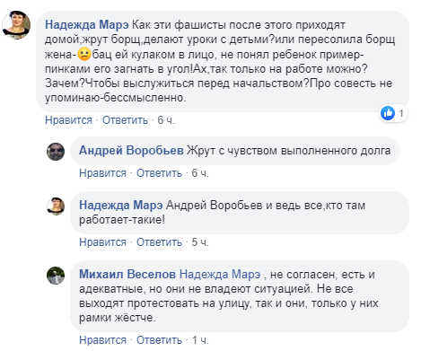Viewport: 421px width, 351px height.
Task: Click Андрей Воробьев's avatar
Action: pos(56,152)
